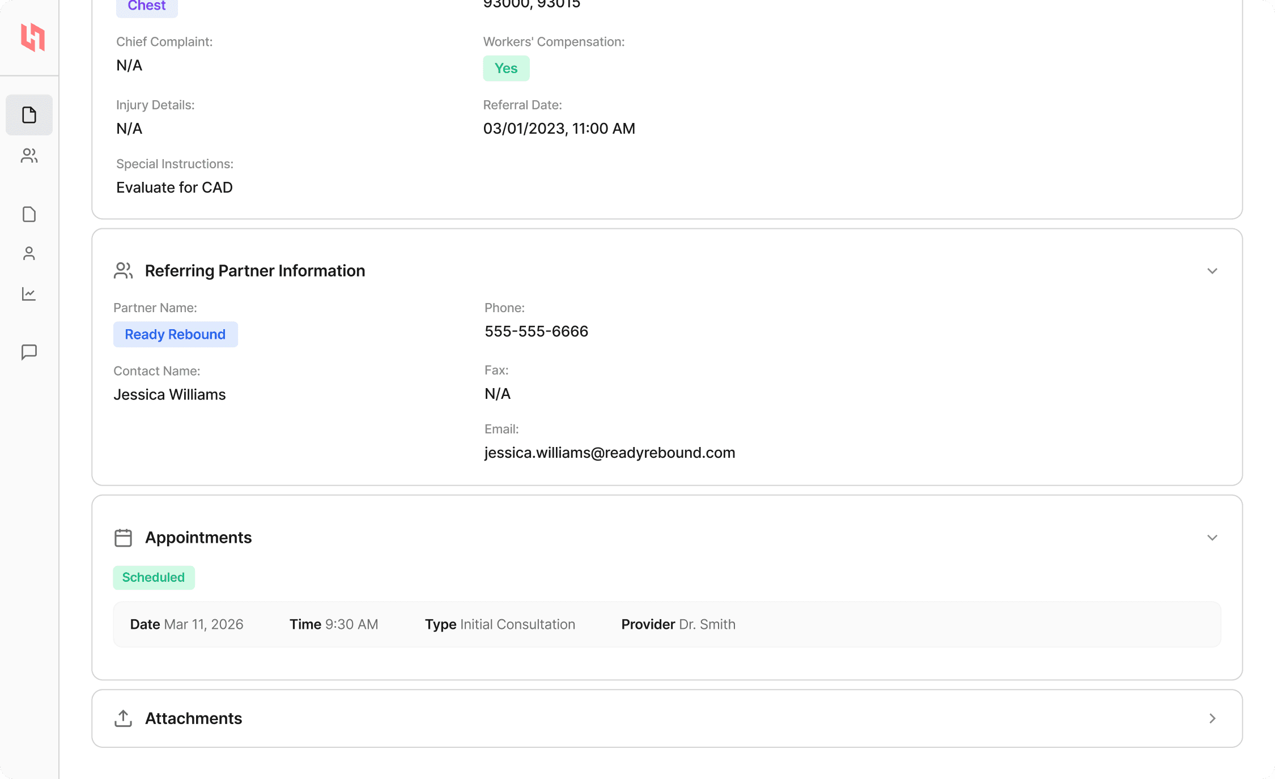Viewport: 1275px width, 779px height.
Task: Click the red app logo in sidebar
Action: [32, 37]
